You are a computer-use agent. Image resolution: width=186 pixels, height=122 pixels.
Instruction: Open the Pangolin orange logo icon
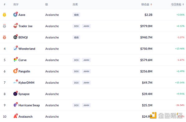pos(15,71)
